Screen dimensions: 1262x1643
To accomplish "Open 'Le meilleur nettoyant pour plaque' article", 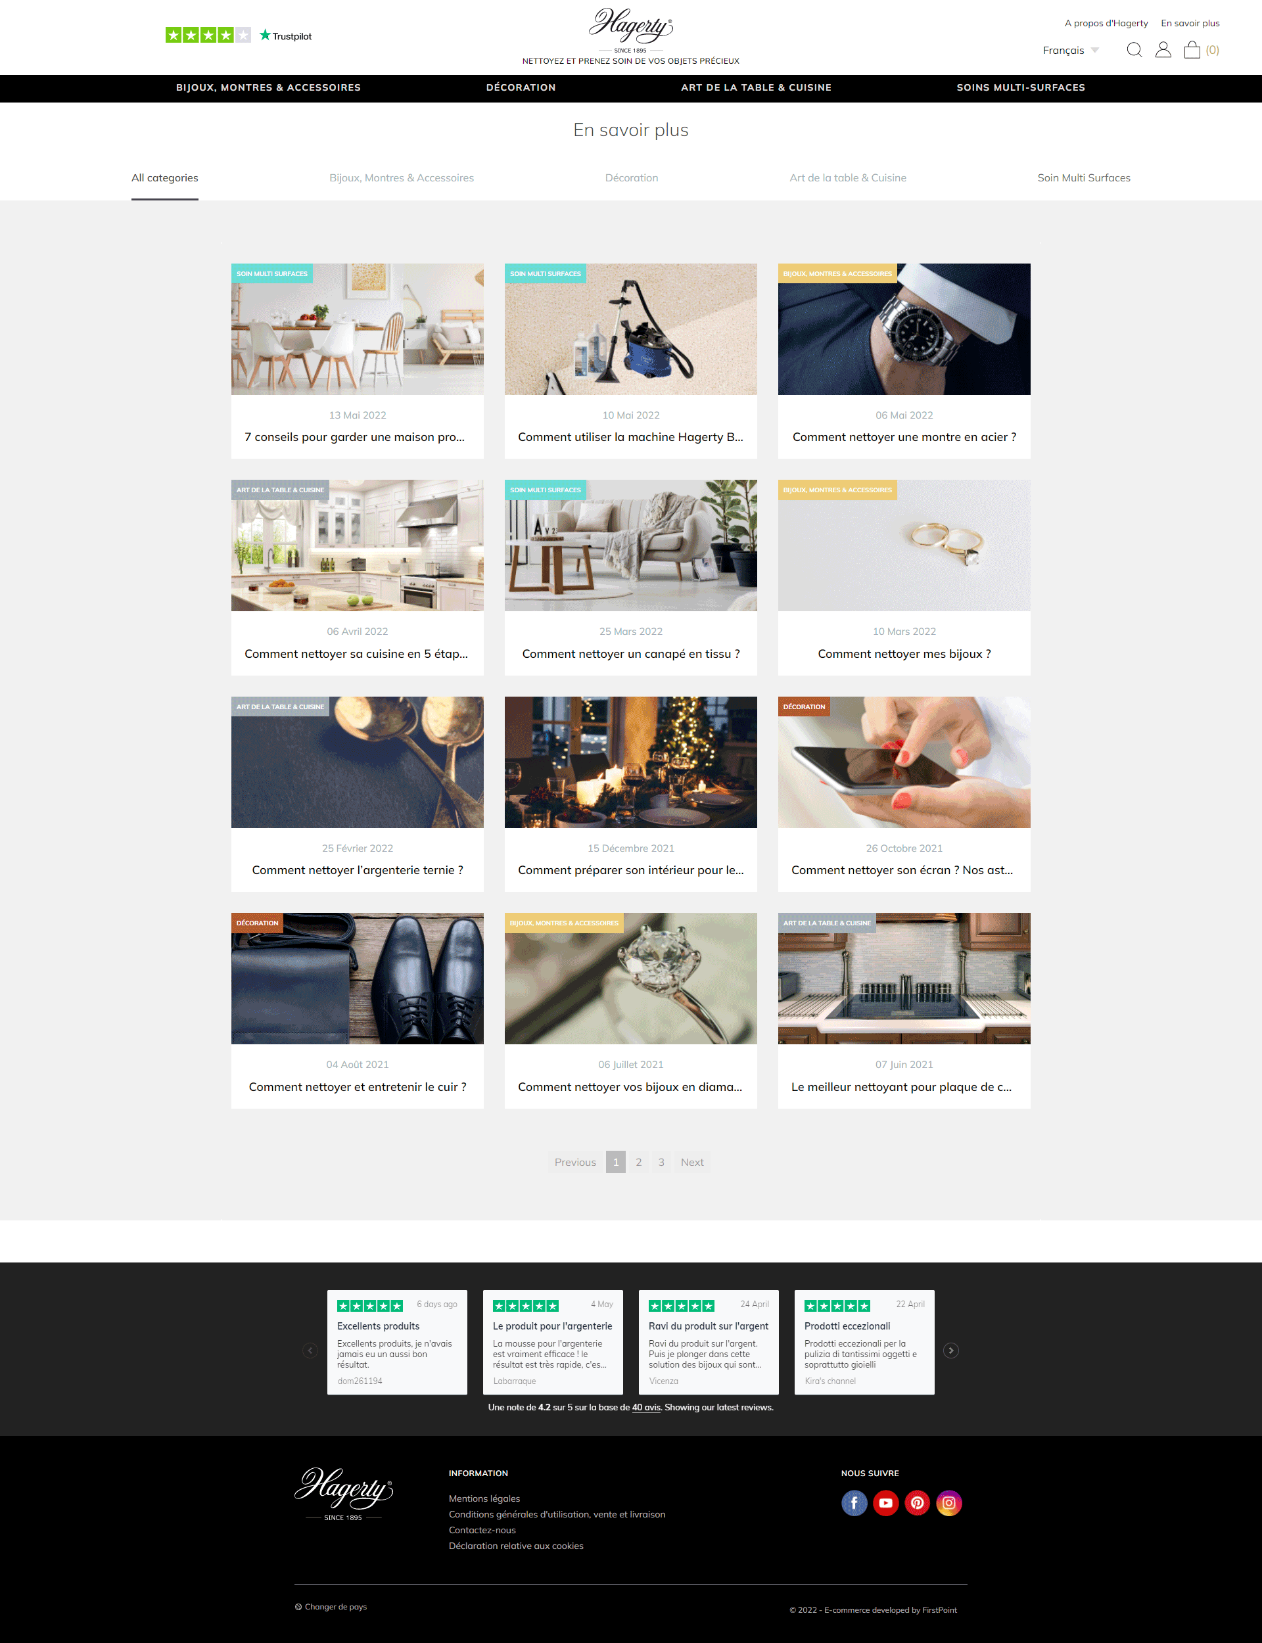I will 901,1087.
